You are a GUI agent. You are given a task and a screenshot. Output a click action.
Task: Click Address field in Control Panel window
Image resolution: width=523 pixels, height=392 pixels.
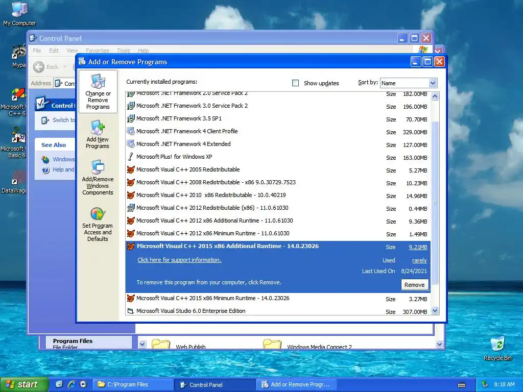[64, 83]
